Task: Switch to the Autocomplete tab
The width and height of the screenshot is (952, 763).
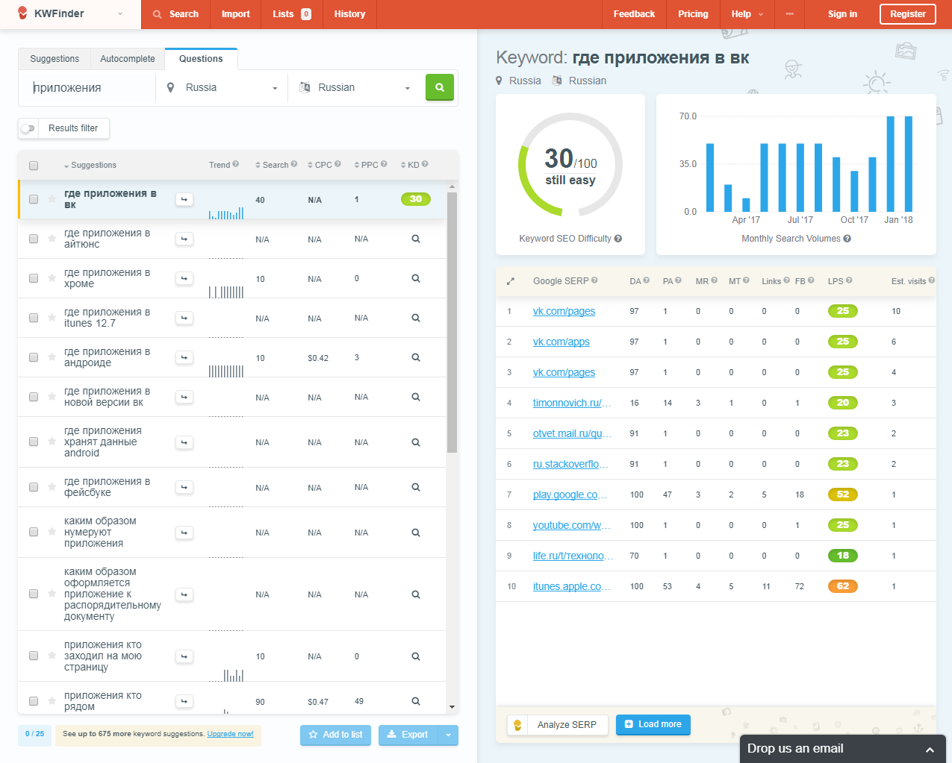Action: pos(128,59)
